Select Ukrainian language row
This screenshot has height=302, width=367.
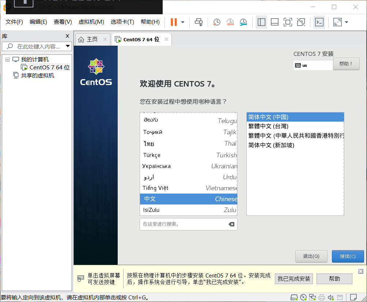tap(189, 166)
